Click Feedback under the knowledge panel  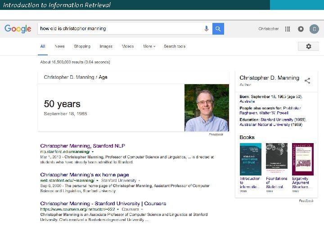click(306, 201)
